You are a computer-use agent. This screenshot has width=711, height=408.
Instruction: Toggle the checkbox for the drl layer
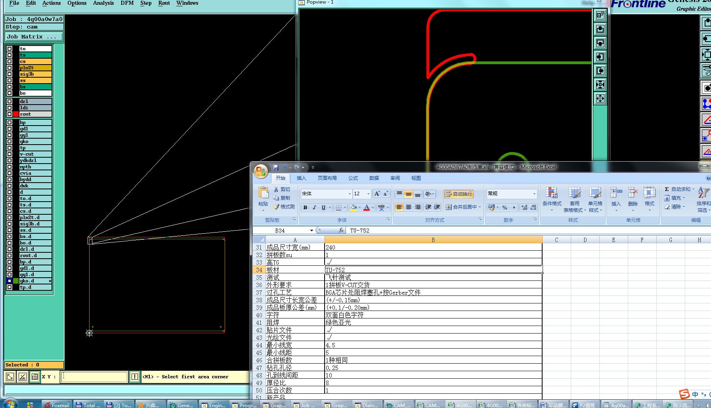(x=10, y=101)
